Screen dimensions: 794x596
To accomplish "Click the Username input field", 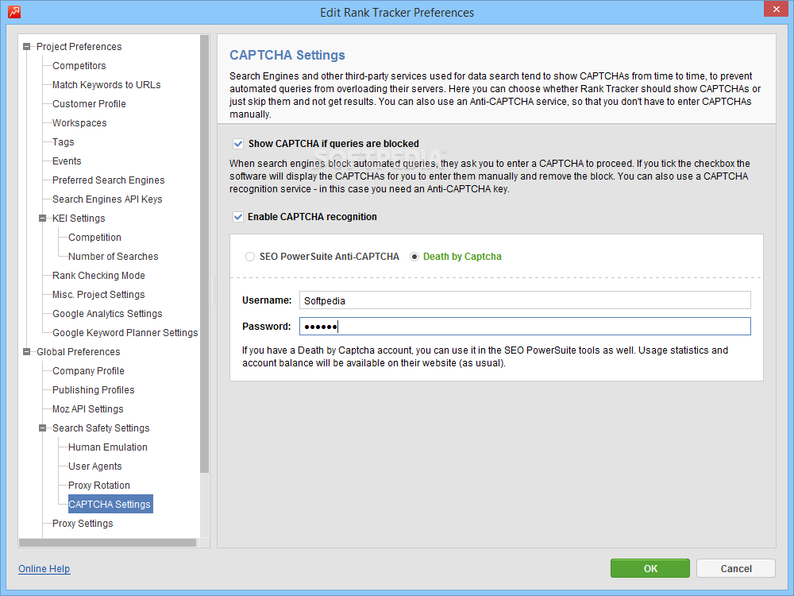I will pyautogui.click(x=525, y=300).
